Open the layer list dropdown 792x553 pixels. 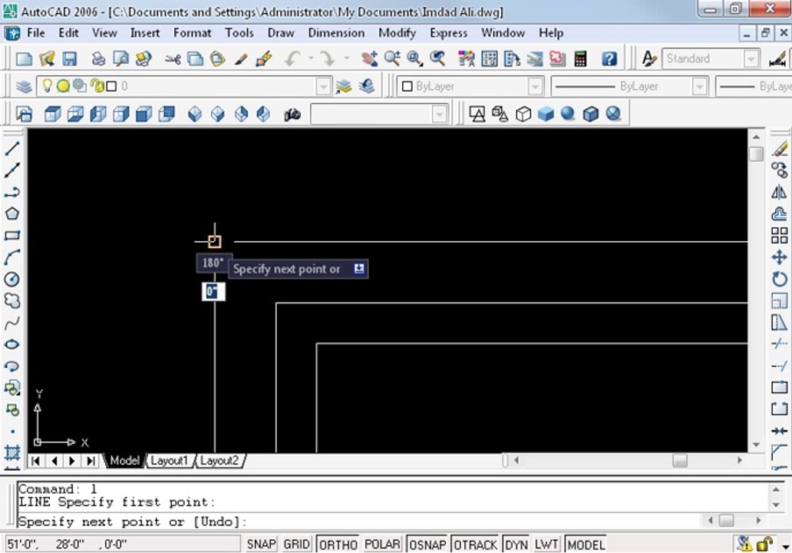tap(323, 87)
